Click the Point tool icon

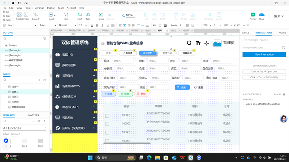(66, 15)
